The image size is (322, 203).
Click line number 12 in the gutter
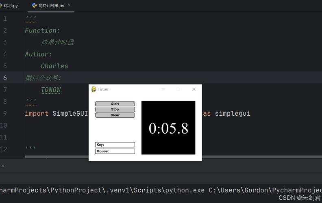pyautogui.click(x=4, y=149)
